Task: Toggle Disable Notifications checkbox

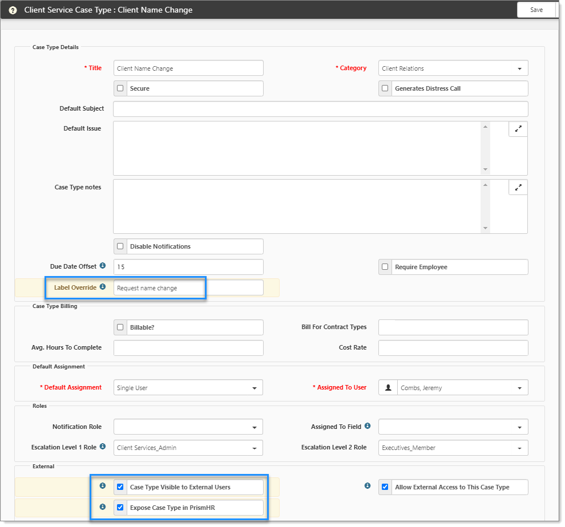Action: (x=120, y=246)
